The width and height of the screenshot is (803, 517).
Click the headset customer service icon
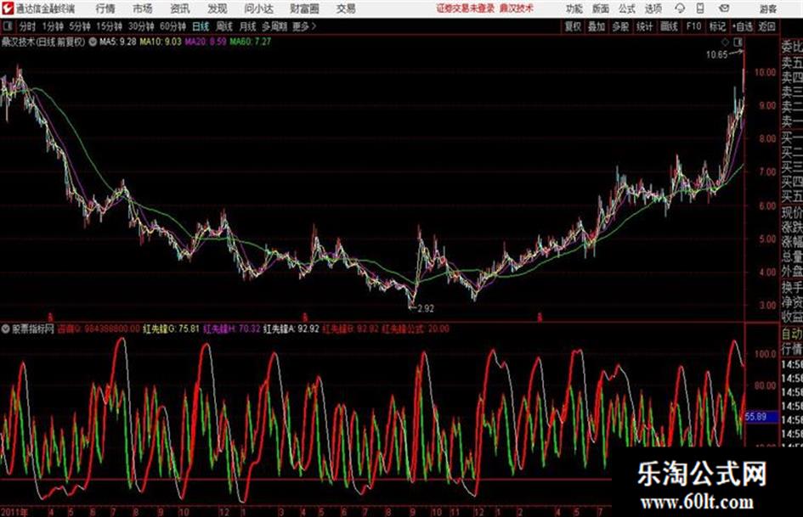pyautogui.click(x=680, y=8)
